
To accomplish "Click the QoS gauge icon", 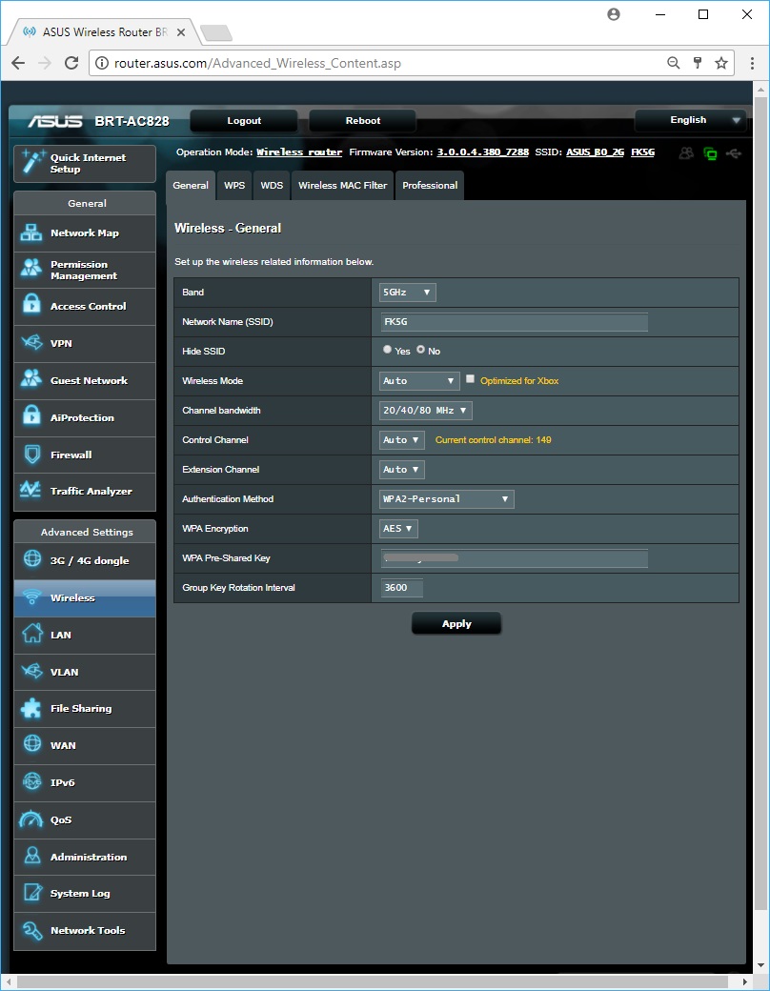I will (x=31, y=819).
